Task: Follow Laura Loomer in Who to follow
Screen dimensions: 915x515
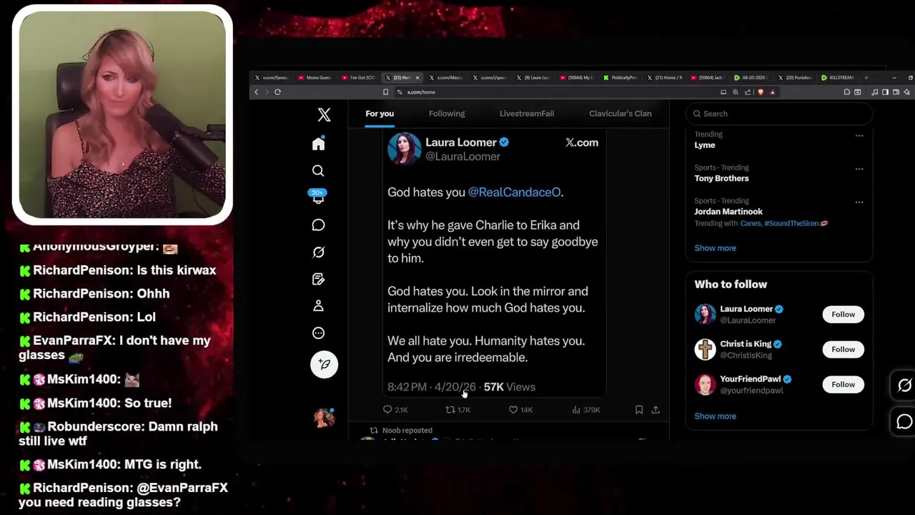Action: (x=843, y=314)
